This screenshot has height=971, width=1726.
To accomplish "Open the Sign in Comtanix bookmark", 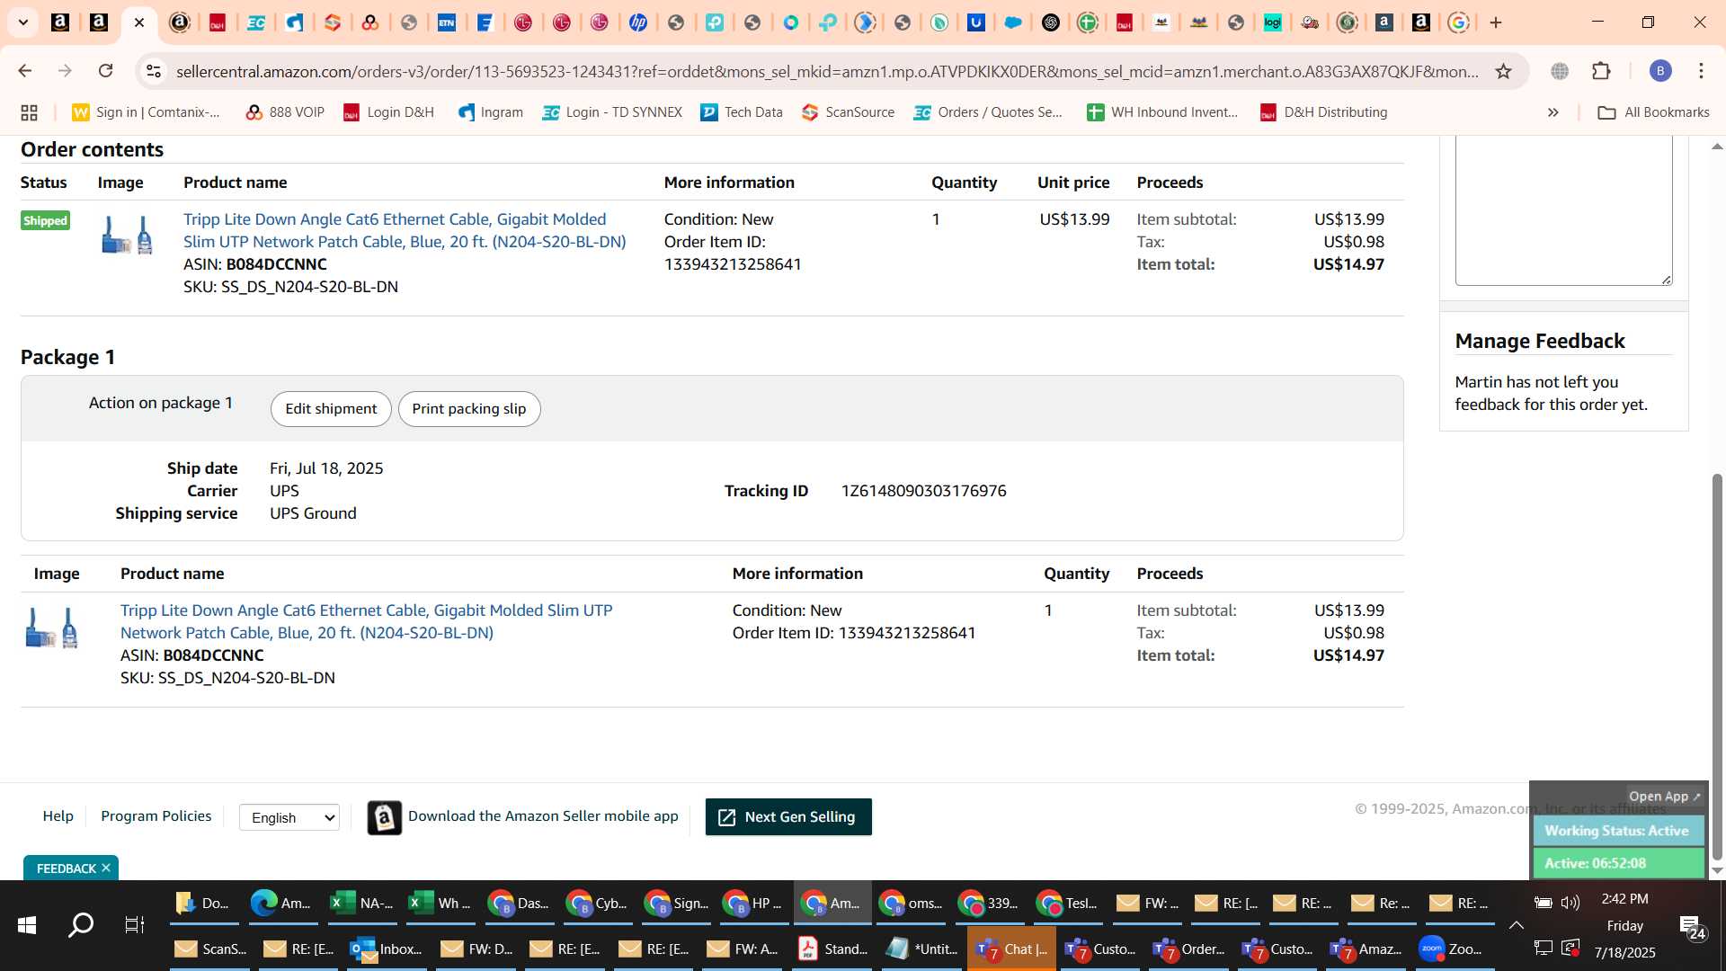I will 147,112.
